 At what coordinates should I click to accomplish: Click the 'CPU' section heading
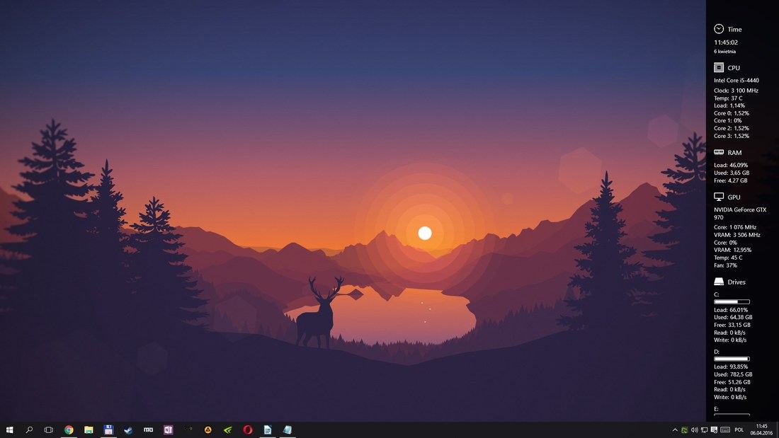pyautogui.click(x=734, y=68)
